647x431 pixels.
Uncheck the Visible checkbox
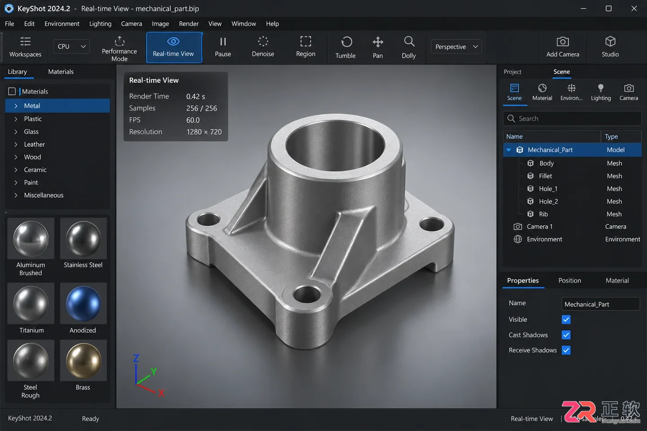pos(566,320)
